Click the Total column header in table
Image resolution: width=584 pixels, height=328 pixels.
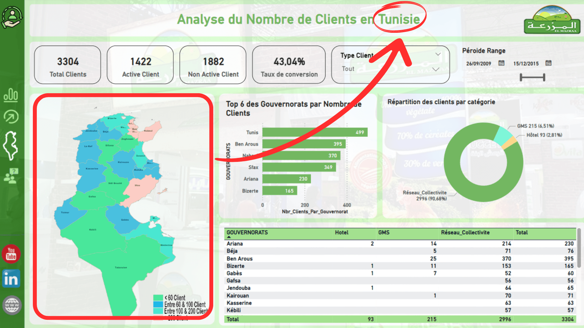(522, 232)
